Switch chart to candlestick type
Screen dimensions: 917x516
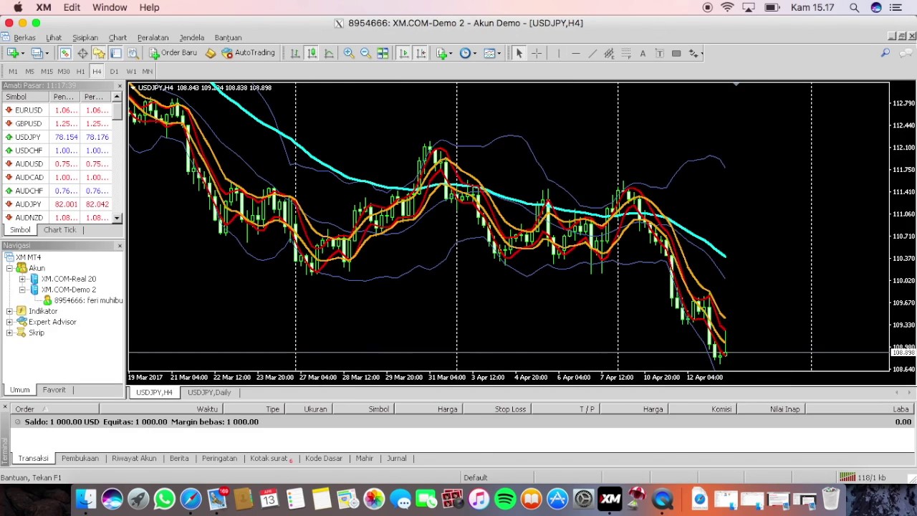tap(312, 53)
